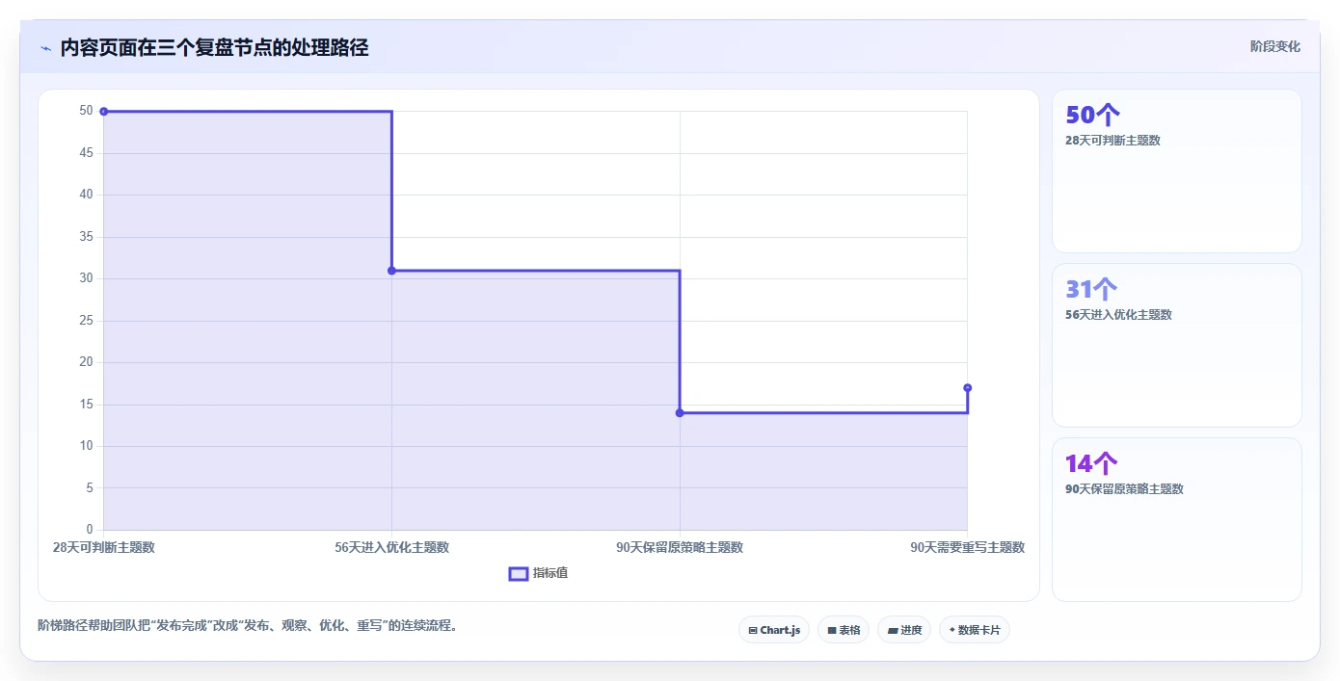The height and width of the screenshot is (681, 1340).
Task: Click the chart icon before the title
Action: click(x=45, y=48)
